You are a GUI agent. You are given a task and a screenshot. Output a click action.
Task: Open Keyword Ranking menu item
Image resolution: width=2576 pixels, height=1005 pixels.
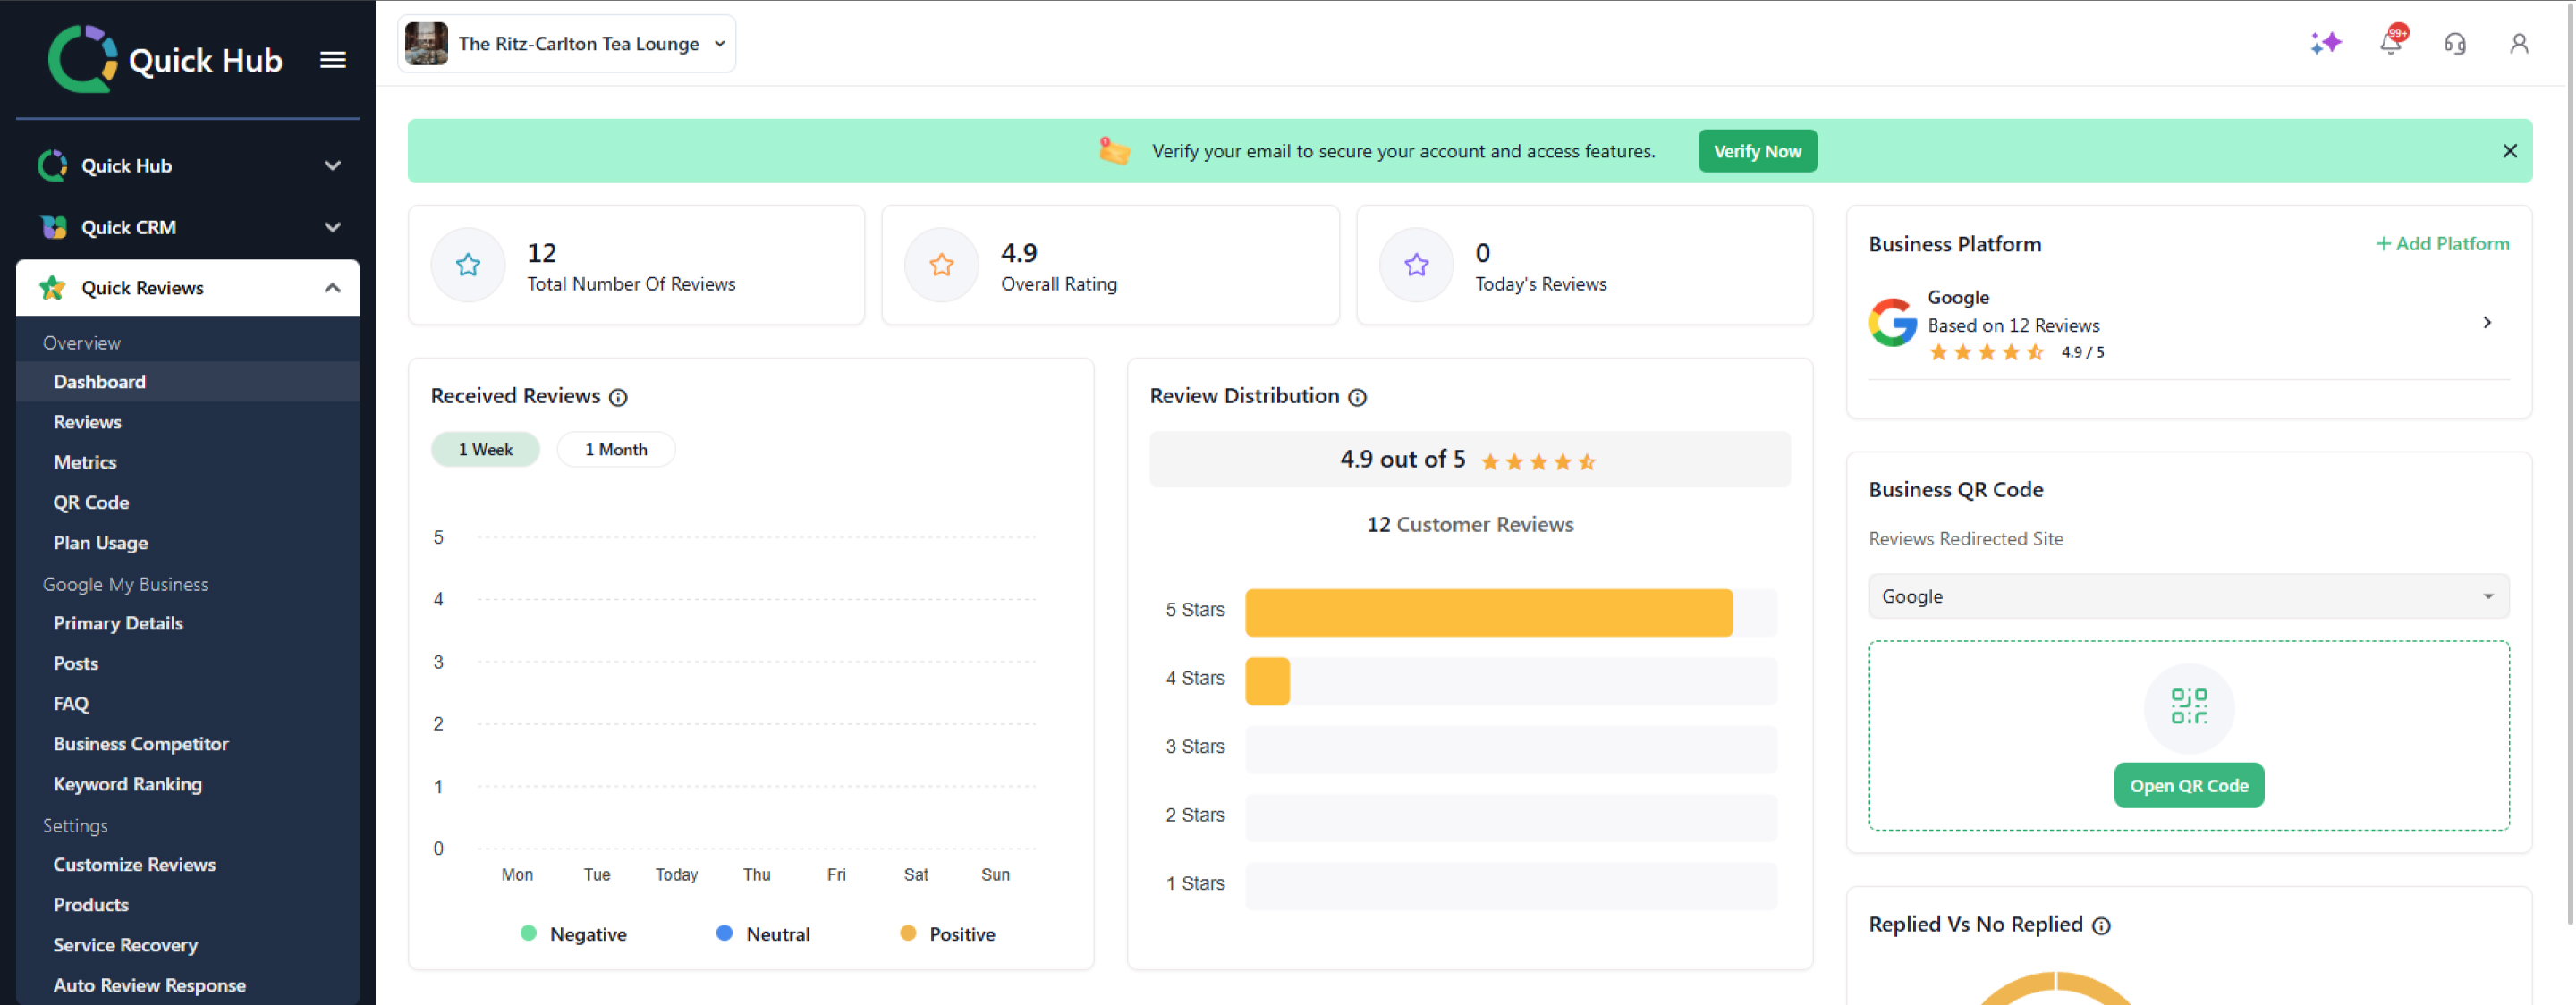[x=127, y=784]
